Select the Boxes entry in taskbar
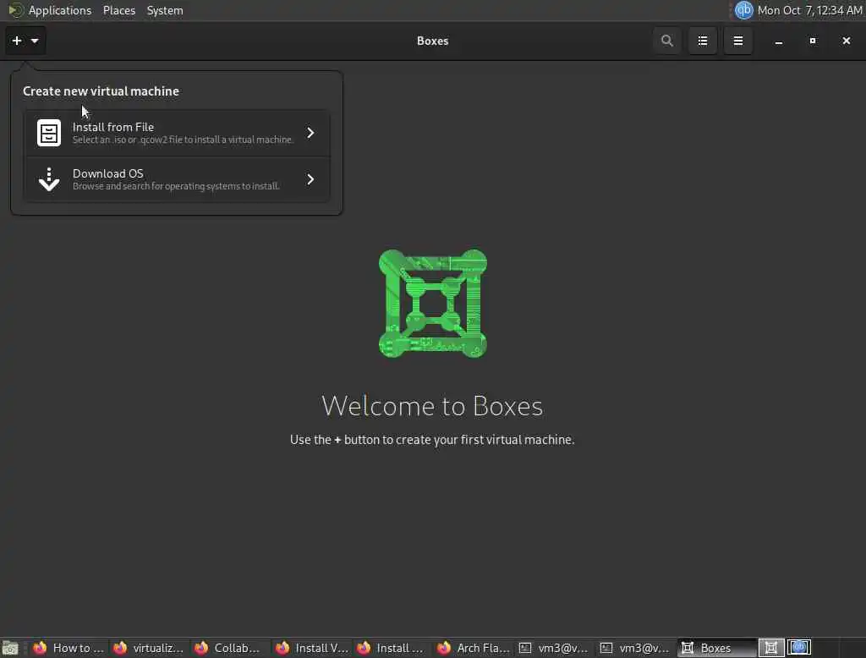The height and width of the screenshot is (658, 866). coord(716,648)
